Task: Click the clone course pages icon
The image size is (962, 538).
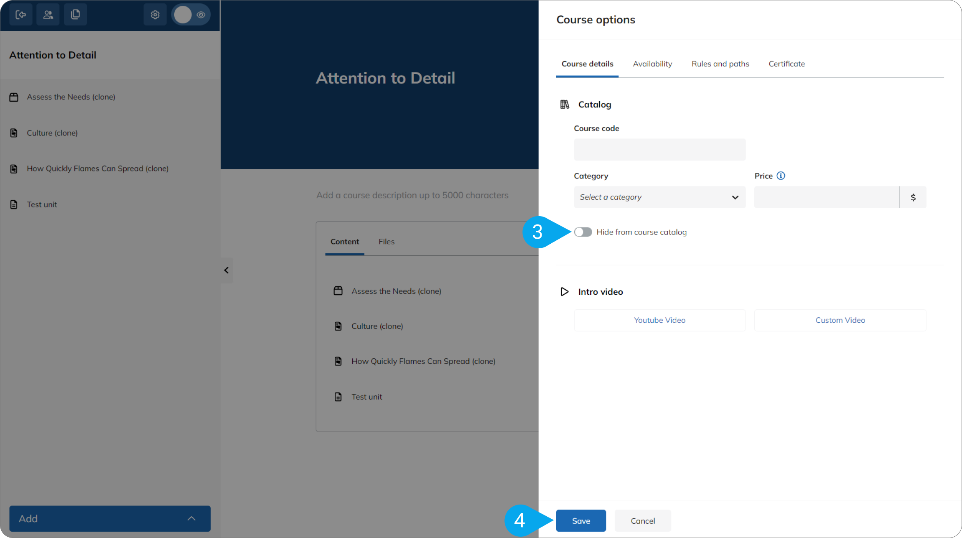Action: point(76,15)
